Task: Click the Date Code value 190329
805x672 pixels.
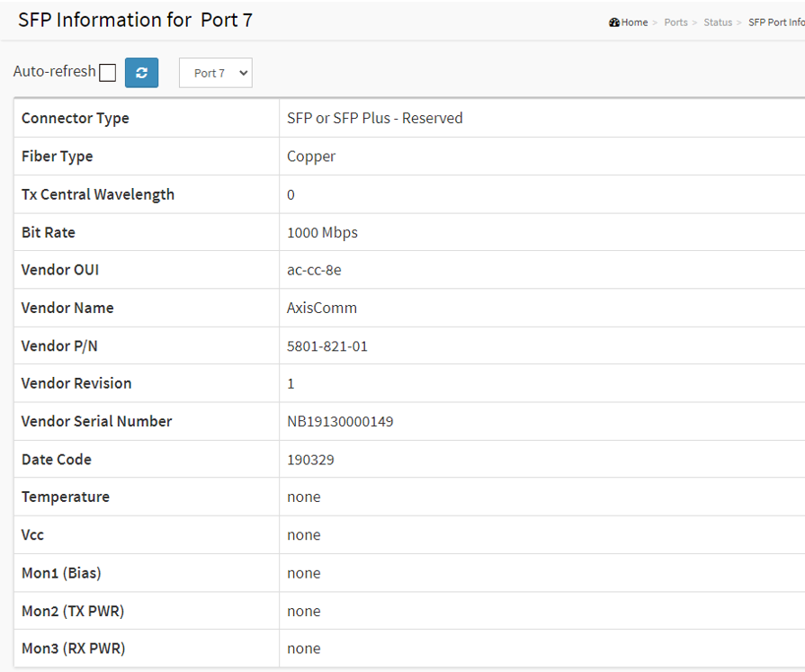Action: click(310, 460)
